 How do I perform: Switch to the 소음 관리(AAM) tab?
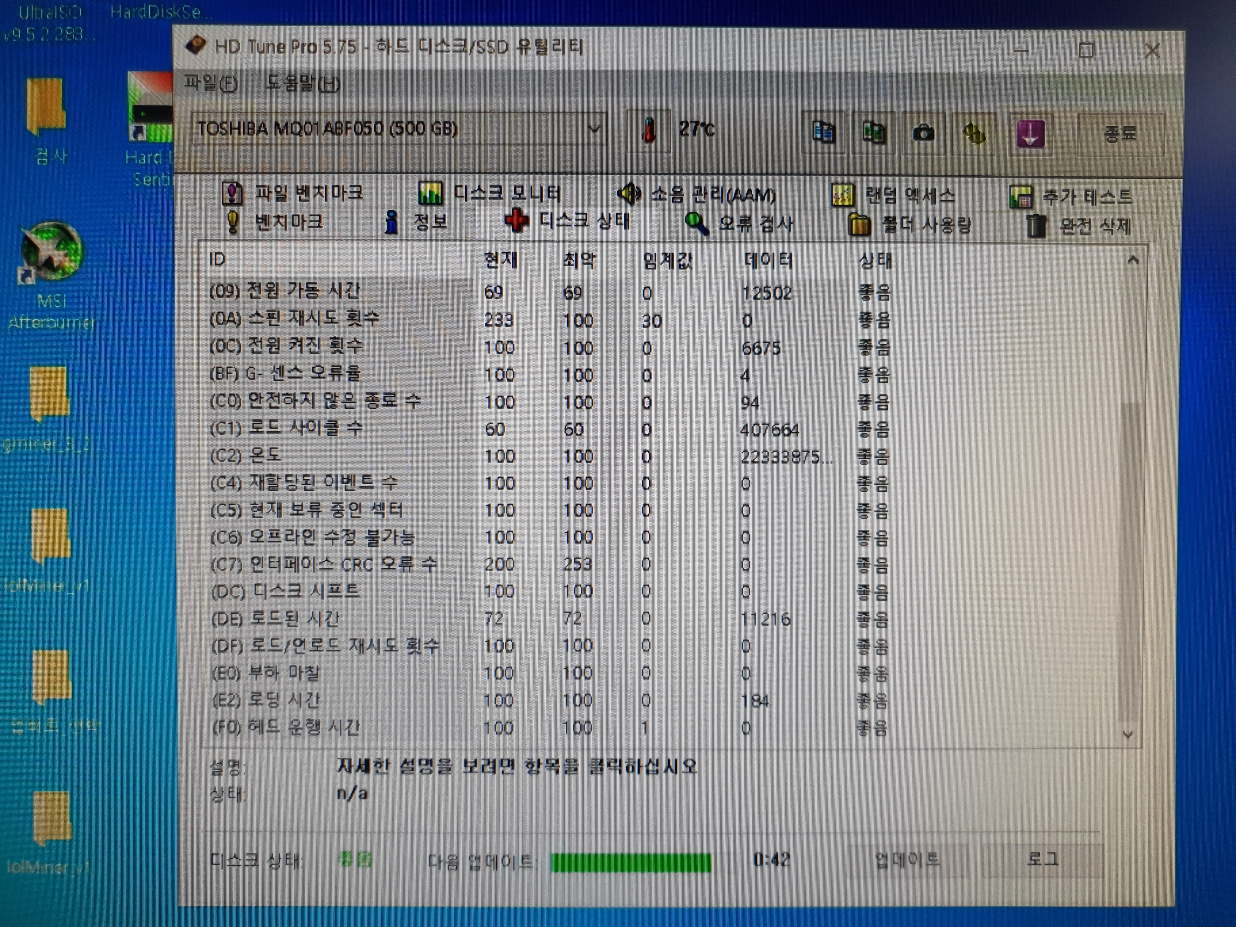click(697, 195)
